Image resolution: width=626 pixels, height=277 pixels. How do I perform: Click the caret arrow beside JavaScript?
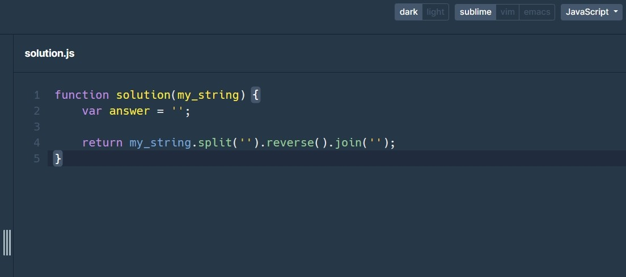(615, 11)
